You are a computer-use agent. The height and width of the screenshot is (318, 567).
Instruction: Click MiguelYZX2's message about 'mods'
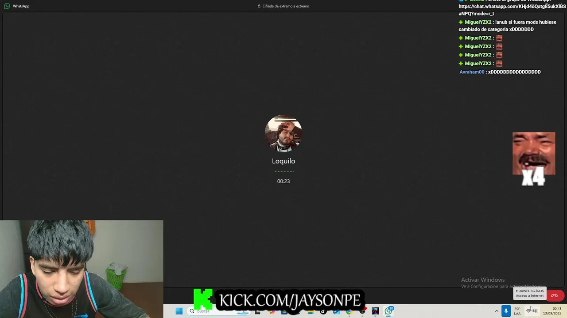[x=507, y=26]
